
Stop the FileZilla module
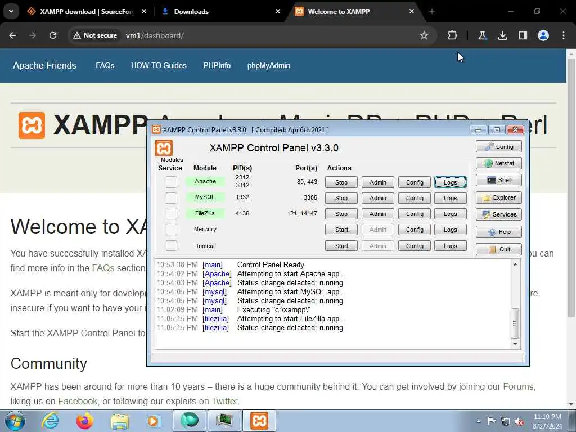click(341, 214)
